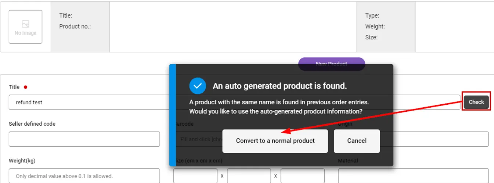The width and height of the screenshot is (494, 183).
Task: Click the Seller defined code label
Action: [x=32, y=124]
